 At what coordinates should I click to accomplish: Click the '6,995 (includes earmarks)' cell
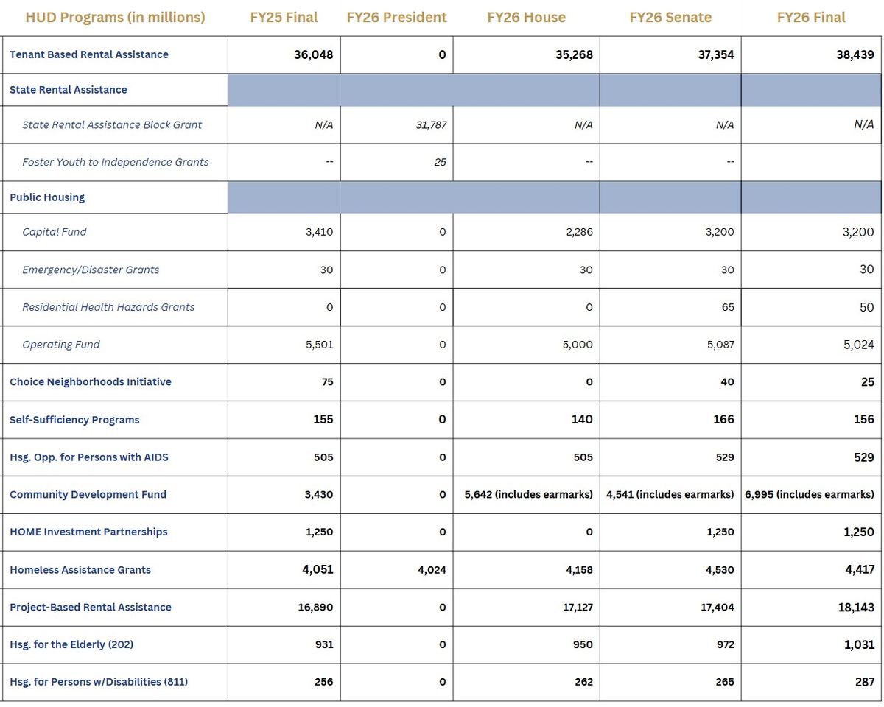(810, 495)
